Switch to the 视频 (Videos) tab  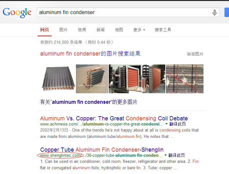(x=82, y=30)
